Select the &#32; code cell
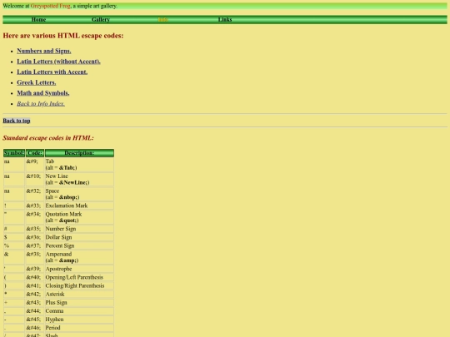The height and width of the screenshot is (337, 450). pos(35,194)
